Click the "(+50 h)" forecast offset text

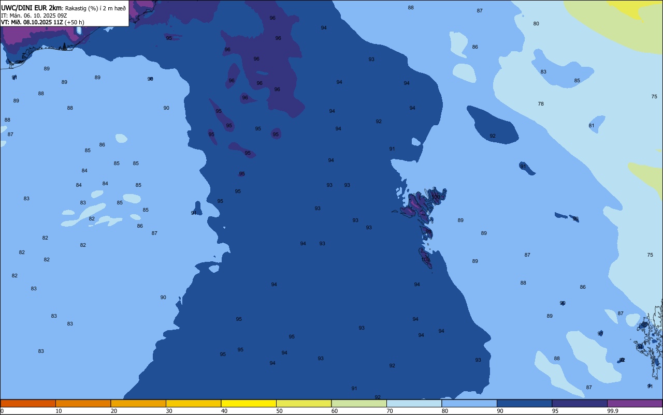(75, 22)
